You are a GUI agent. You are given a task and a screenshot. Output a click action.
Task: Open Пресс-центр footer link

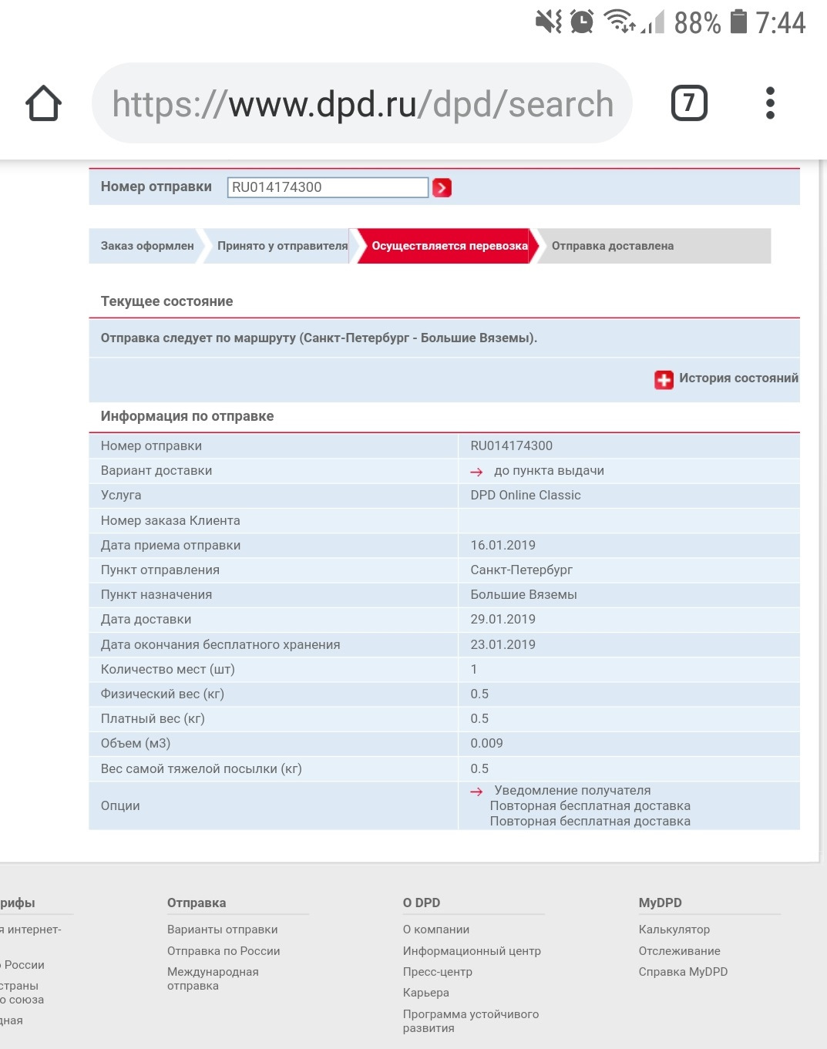(x=438, y=972)
